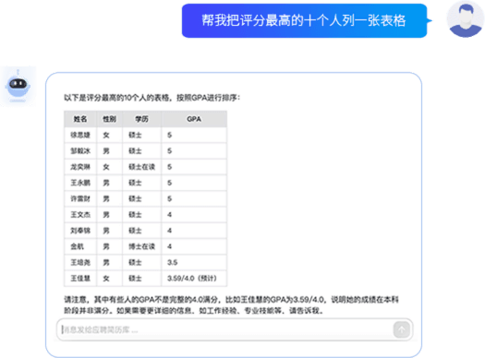
Task: Click the user profile avatar
Action: tap(466, 19)
